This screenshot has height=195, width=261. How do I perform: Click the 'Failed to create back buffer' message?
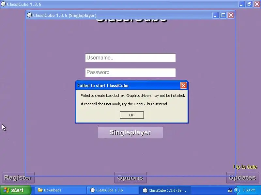(133, 96)
